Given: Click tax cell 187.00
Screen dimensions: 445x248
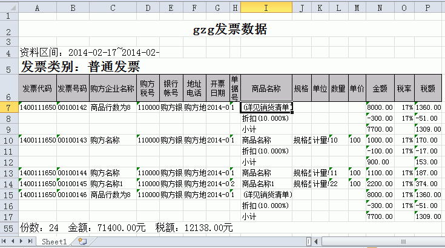Looking at the screenshot, I should [x=427, y=173].
